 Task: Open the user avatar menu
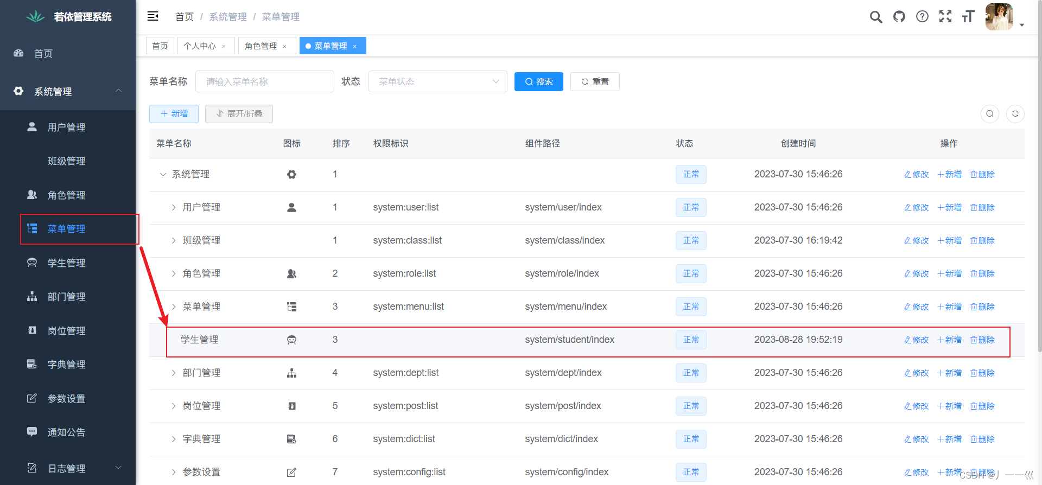[999, 17]
